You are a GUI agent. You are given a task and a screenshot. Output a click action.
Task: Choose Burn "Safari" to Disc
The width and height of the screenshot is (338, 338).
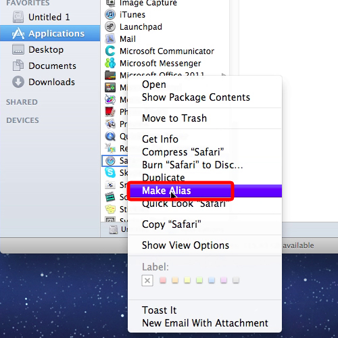[205, 165]
